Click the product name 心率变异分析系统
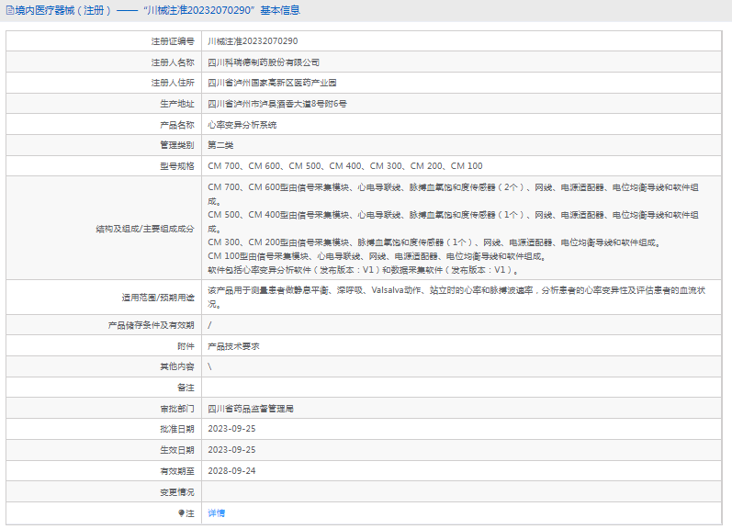Viewport: 732px width, 529px height. pos(242,125)
